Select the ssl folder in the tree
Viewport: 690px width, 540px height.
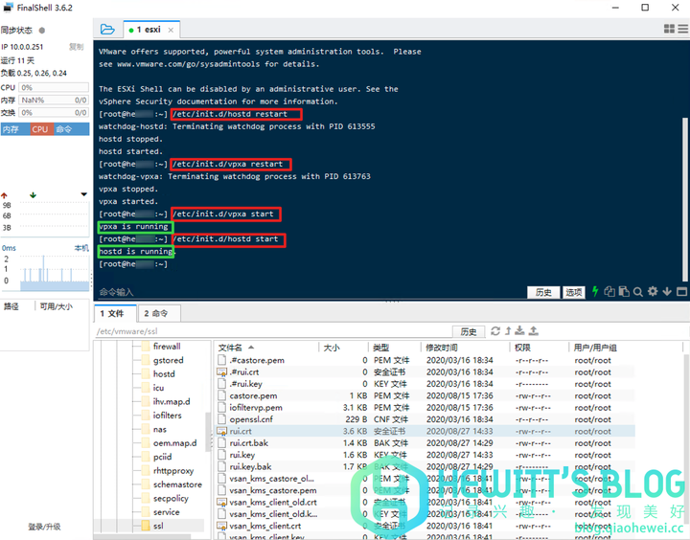click(158, 526)
